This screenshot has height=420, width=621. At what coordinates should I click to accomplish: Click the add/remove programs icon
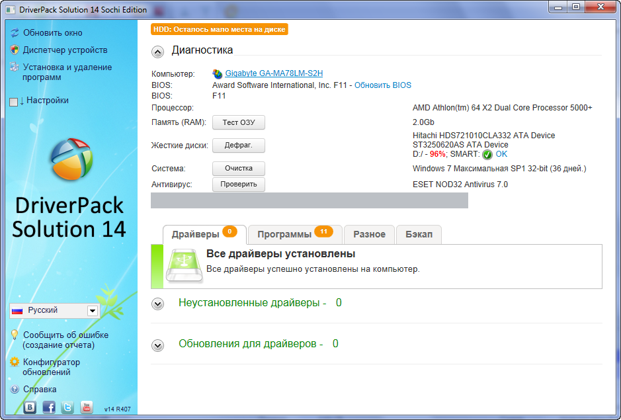tap(15, 67)
